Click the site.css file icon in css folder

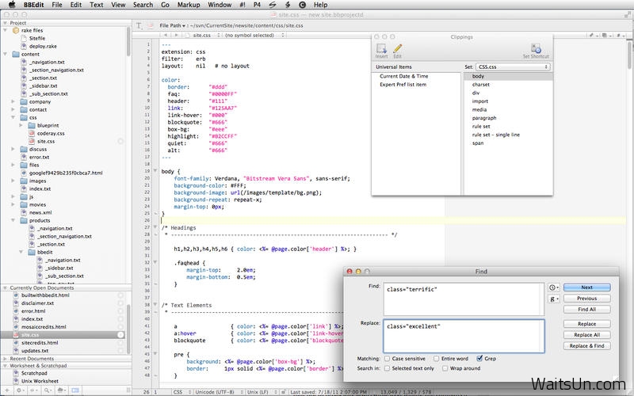(x=32, y=142)
